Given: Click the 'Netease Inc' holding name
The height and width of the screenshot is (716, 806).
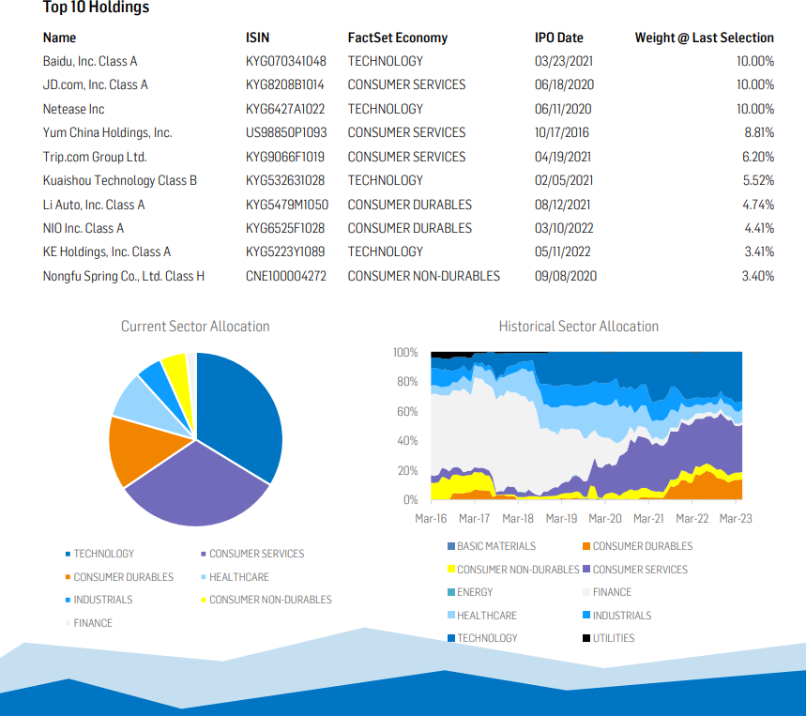Looking at the screenshot, I should [74, 109].
